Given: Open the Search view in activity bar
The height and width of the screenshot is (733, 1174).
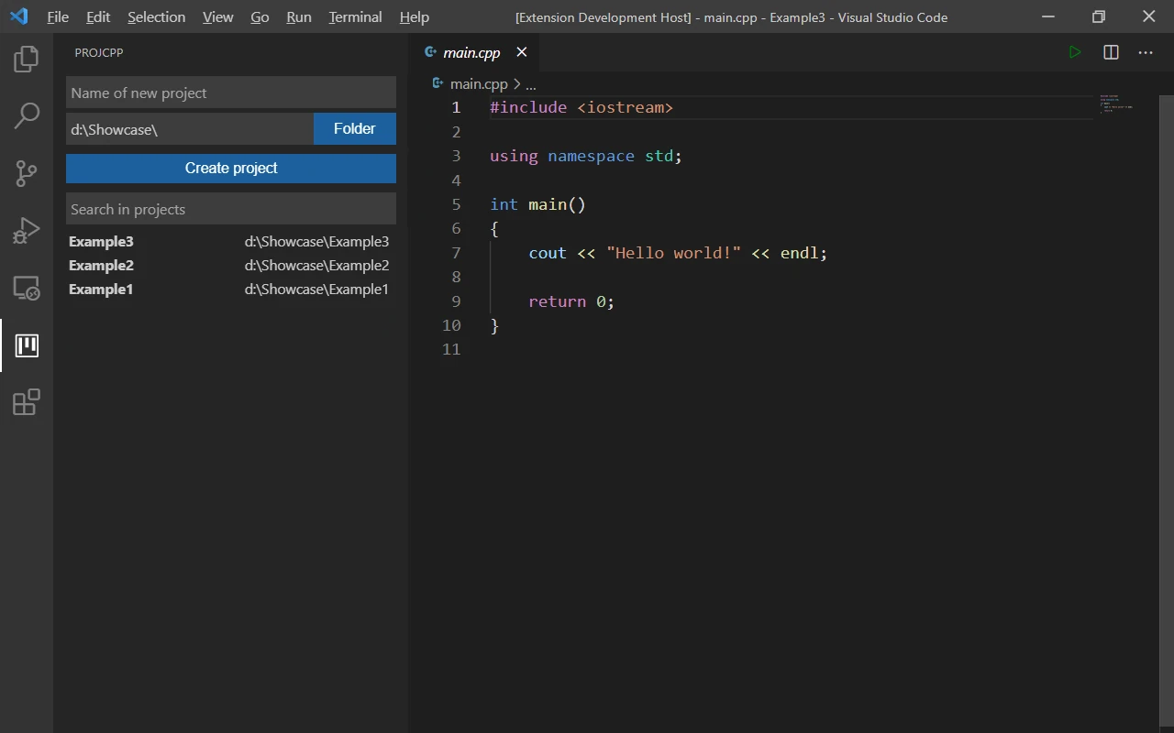Looking at the screenshot, I should 27,116.
